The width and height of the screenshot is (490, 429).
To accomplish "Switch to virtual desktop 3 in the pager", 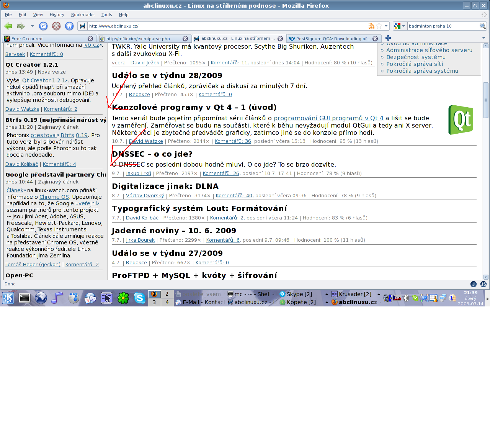I will (x=154, y=302).
